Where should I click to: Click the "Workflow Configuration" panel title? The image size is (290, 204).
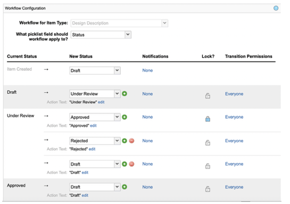click(25, 8)
